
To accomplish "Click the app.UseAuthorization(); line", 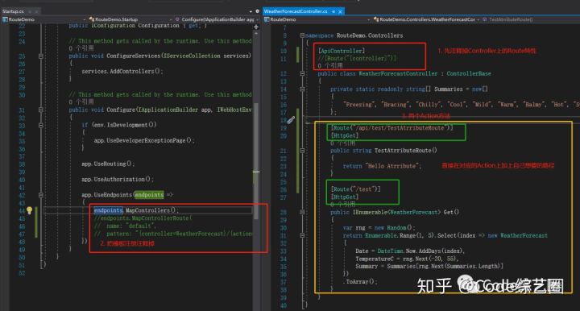I will [x=118, y=180].
